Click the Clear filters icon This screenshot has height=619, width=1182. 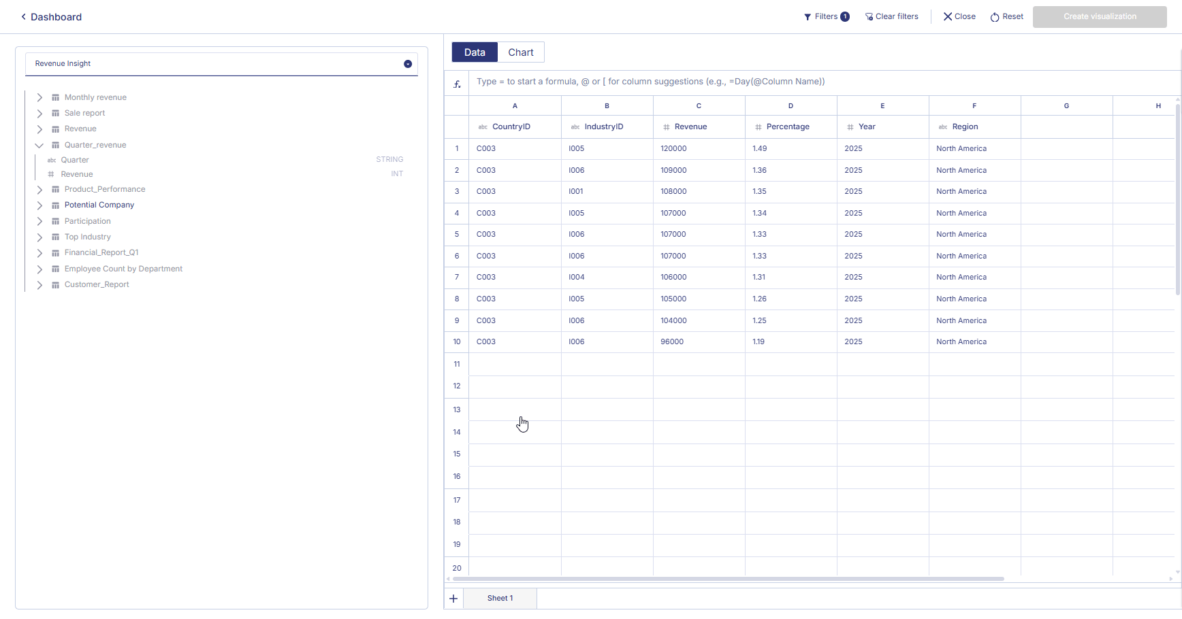coord(869,17)
